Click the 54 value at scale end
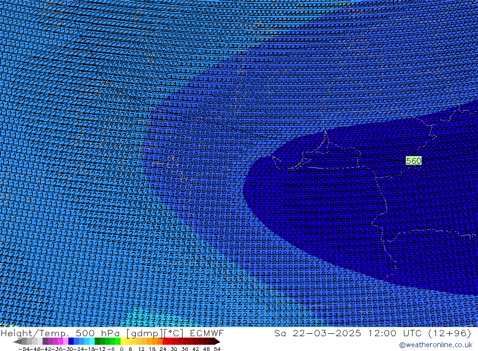 pyautogui.click(x=217, y=349)
